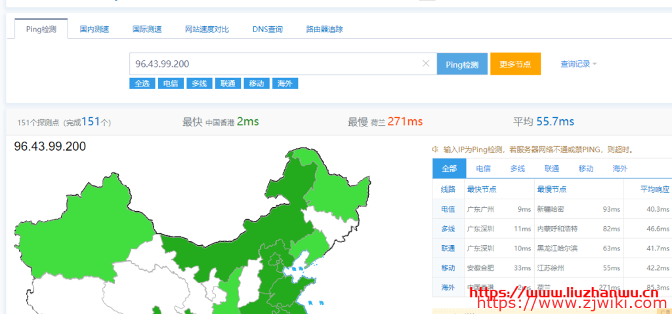Toggle the 电信 filter tag

(x=171, y=83)
